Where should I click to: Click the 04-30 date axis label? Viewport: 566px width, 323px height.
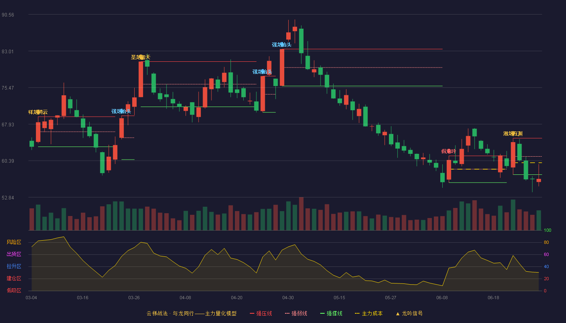[288, 298]
